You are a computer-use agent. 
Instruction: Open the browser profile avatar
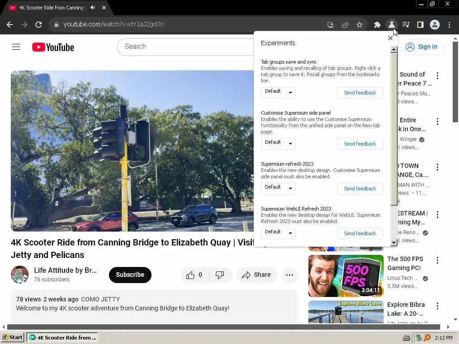435,25
